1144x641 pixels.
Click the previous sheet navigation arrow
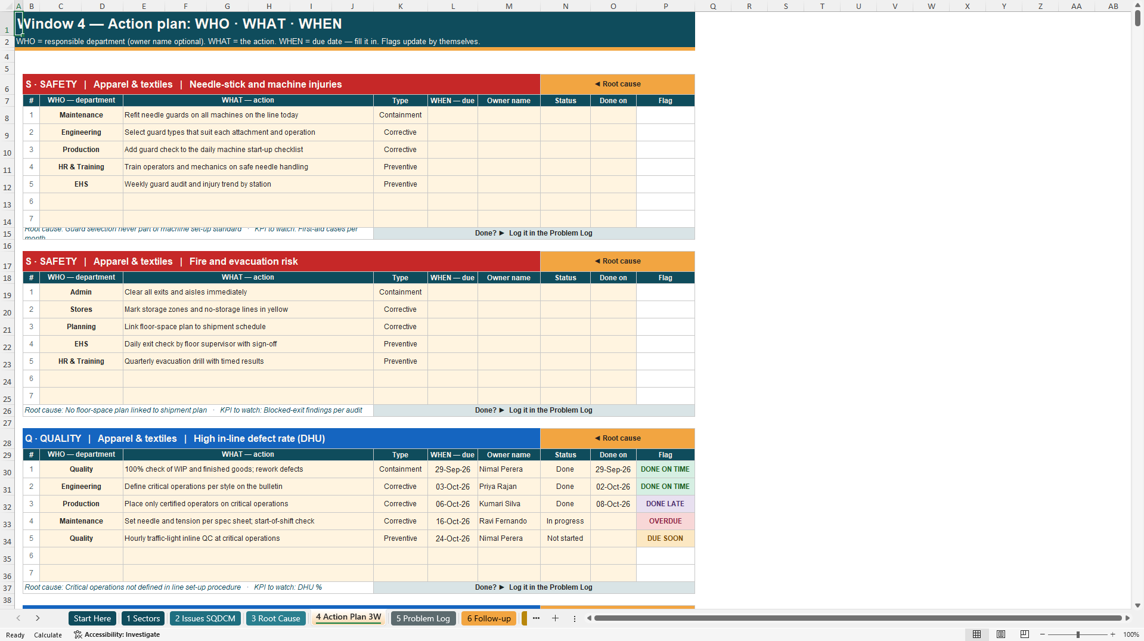click(18, 618)
